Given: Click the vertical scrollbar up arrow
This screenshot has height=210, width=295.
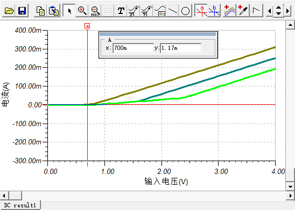Looking at the screenshot, I should click(290, 25).
